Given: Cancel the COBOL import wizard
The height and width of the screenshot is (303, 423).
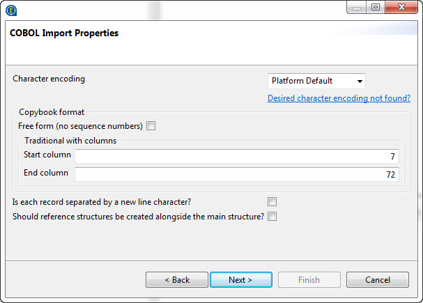Looking at the screenshot, I should coord(377,279).
